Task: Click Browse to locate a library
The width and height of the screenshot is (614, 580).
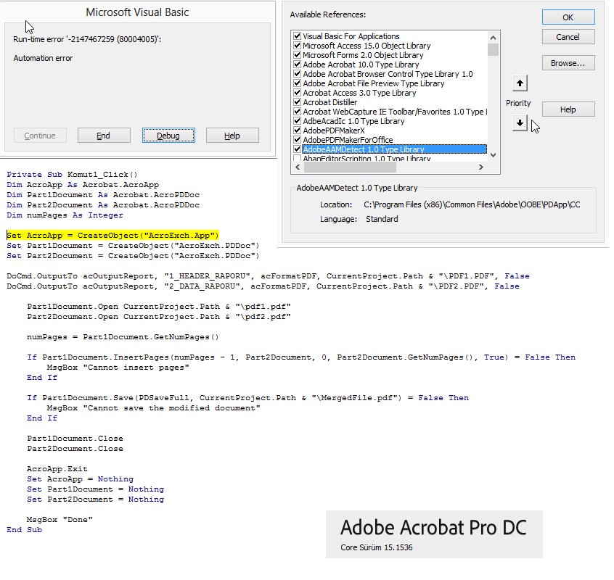Action: [x=568, y=63]
